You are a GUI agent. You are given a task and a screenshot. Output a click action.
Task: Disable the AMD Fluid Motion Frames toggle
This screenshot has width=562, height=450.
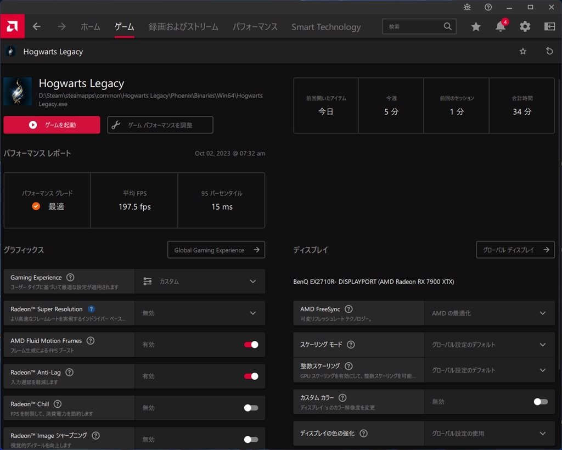251,345
